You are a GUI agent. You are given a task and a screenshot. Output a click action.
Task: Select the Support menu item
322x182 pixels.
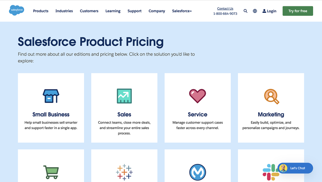click(134, 11)
